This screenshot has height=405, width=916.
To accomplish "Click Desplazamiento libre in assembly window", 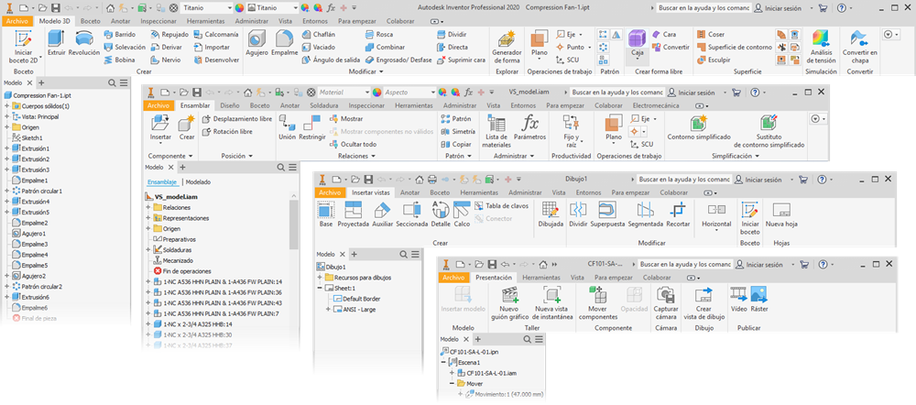I will pos(237,118).
